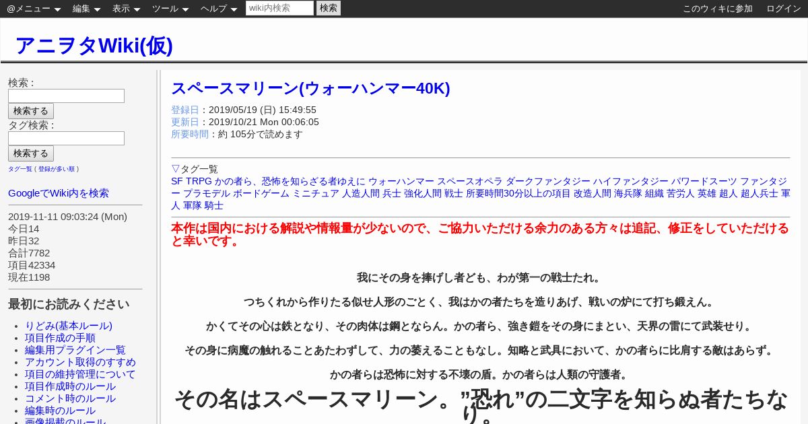Select the 戦士 tag

click(454, 193)
